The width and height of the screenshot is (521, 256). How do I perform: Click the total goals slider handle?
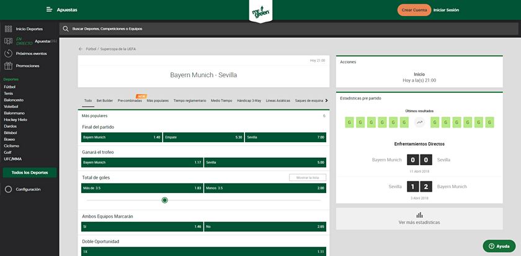point(164,200)
